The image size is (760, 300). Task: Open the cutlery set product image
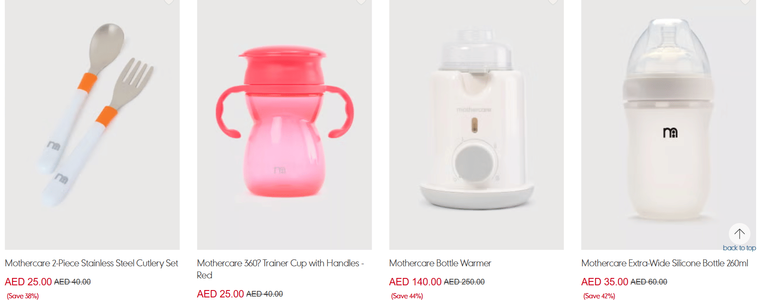pyautogui.click(x=92, y=124)
